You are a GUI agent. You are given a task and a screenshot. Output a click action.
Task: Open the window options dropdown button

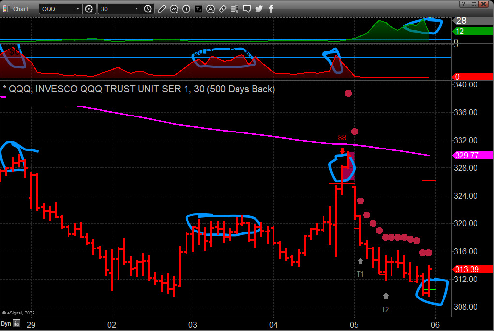point(474,4)
